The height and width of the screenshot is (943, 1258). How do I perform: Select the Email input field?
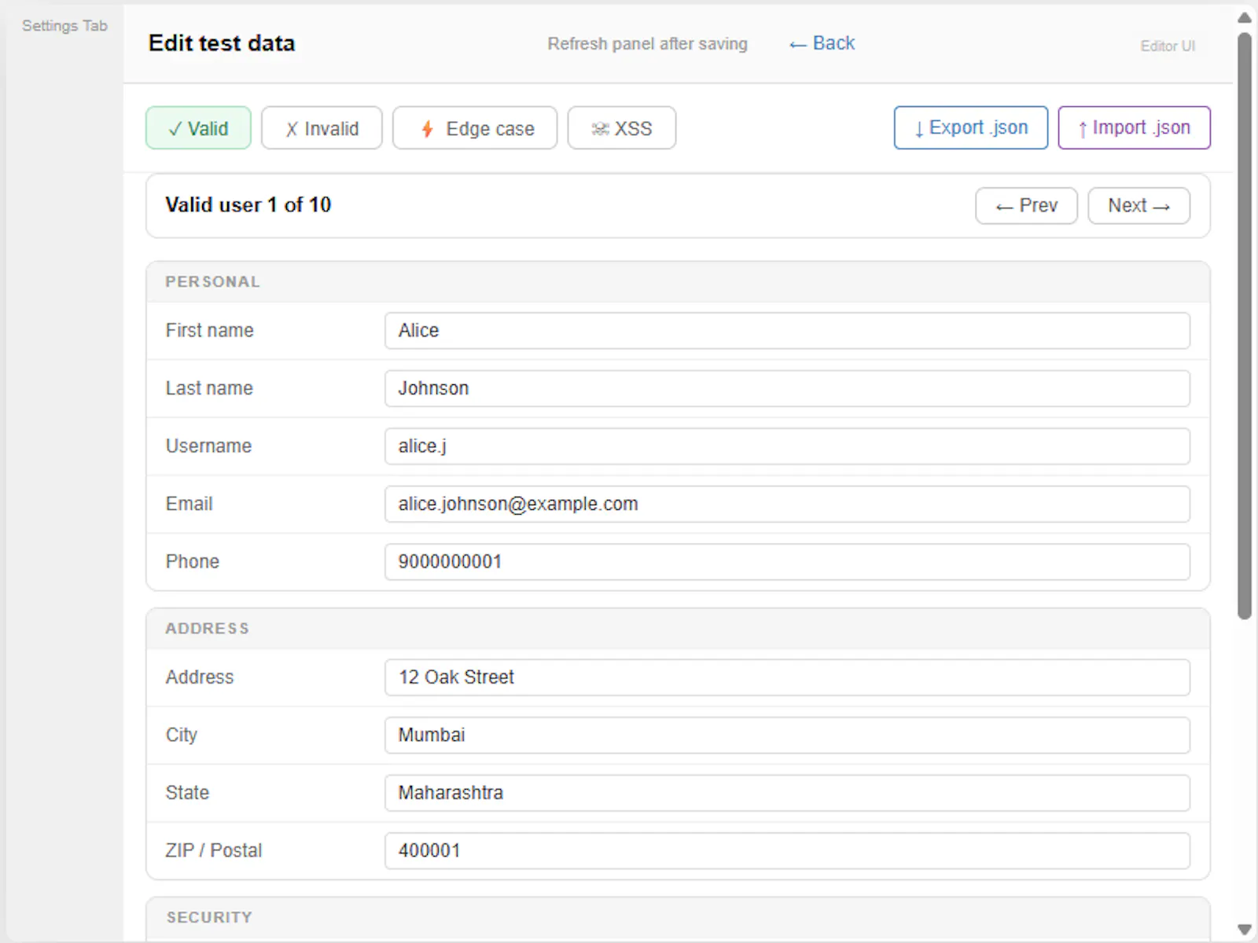787,504
